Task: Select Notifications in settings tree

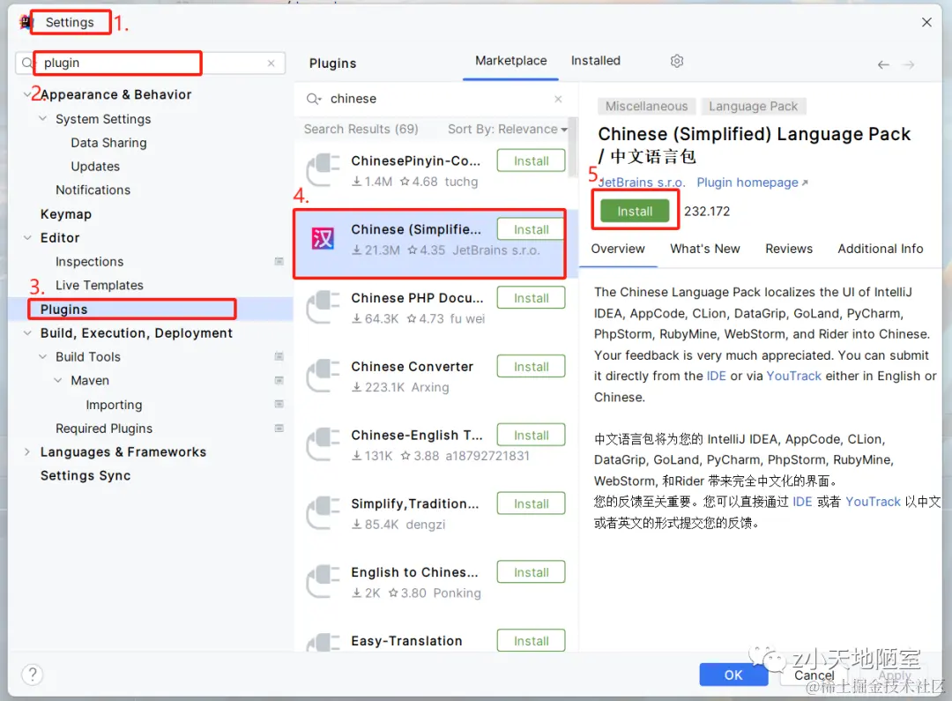Action: [93, 190]
